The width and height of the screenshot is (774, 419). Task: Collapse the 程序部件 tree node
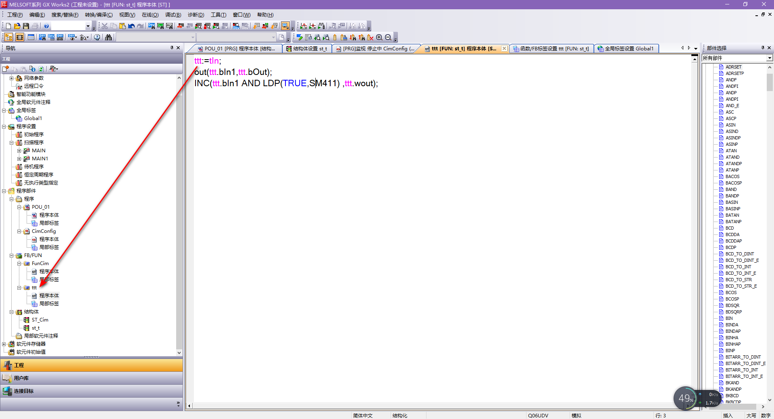(x=4, y=191)
